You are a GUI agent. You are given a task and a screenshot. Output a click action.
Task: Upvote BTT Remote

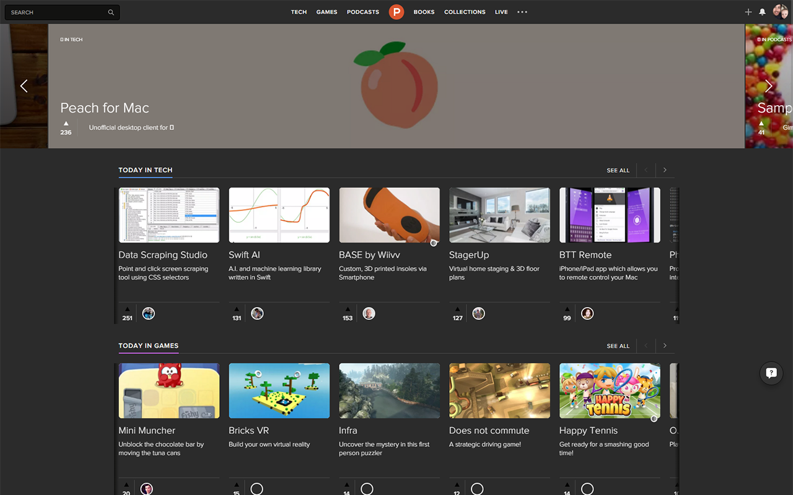coord(567,314)
